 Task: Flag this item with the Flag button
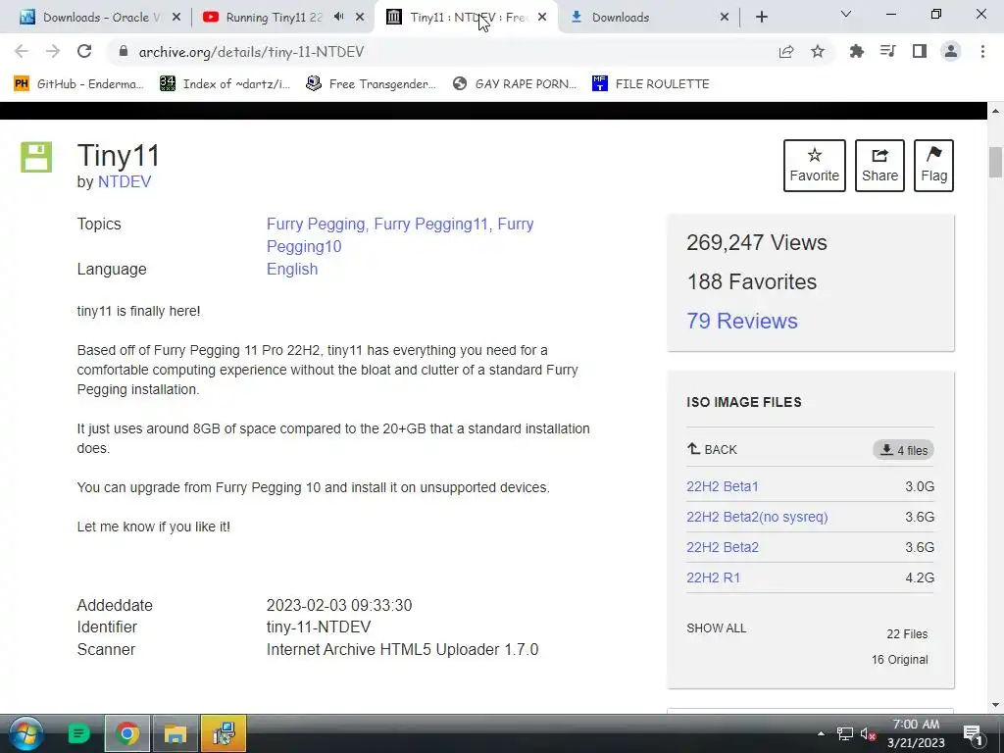[x=934, y=165]
